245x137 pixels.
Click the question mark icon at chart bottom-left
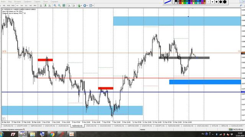click(3, 119)
